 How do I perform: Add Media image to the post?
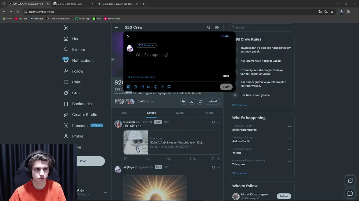129,87
